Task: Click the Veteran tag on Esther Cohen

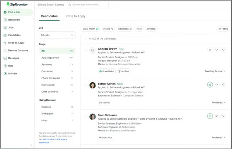Action: coord(104,103)
